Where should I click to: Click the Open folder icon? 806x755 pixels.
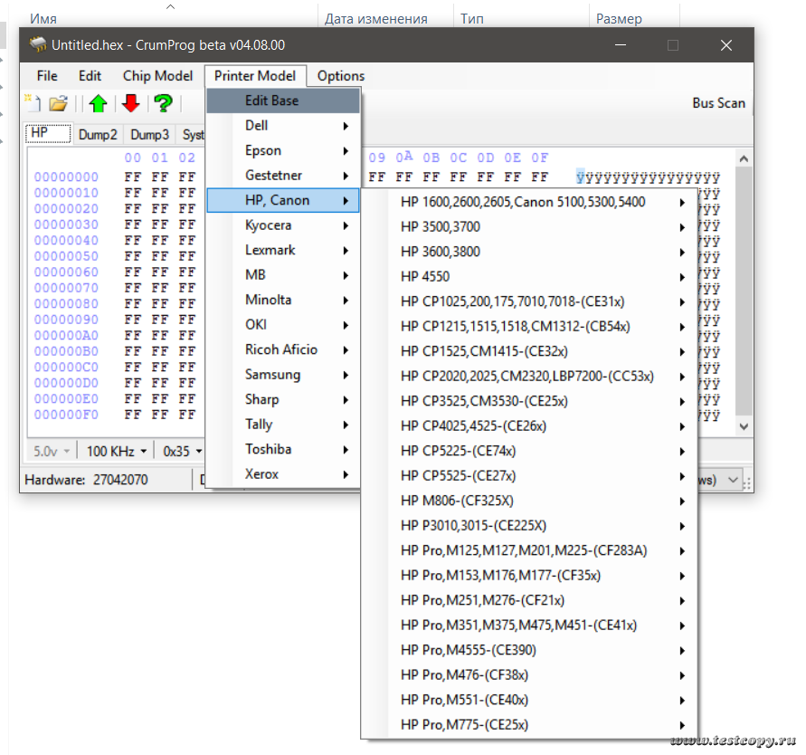[x=58, y=103]
